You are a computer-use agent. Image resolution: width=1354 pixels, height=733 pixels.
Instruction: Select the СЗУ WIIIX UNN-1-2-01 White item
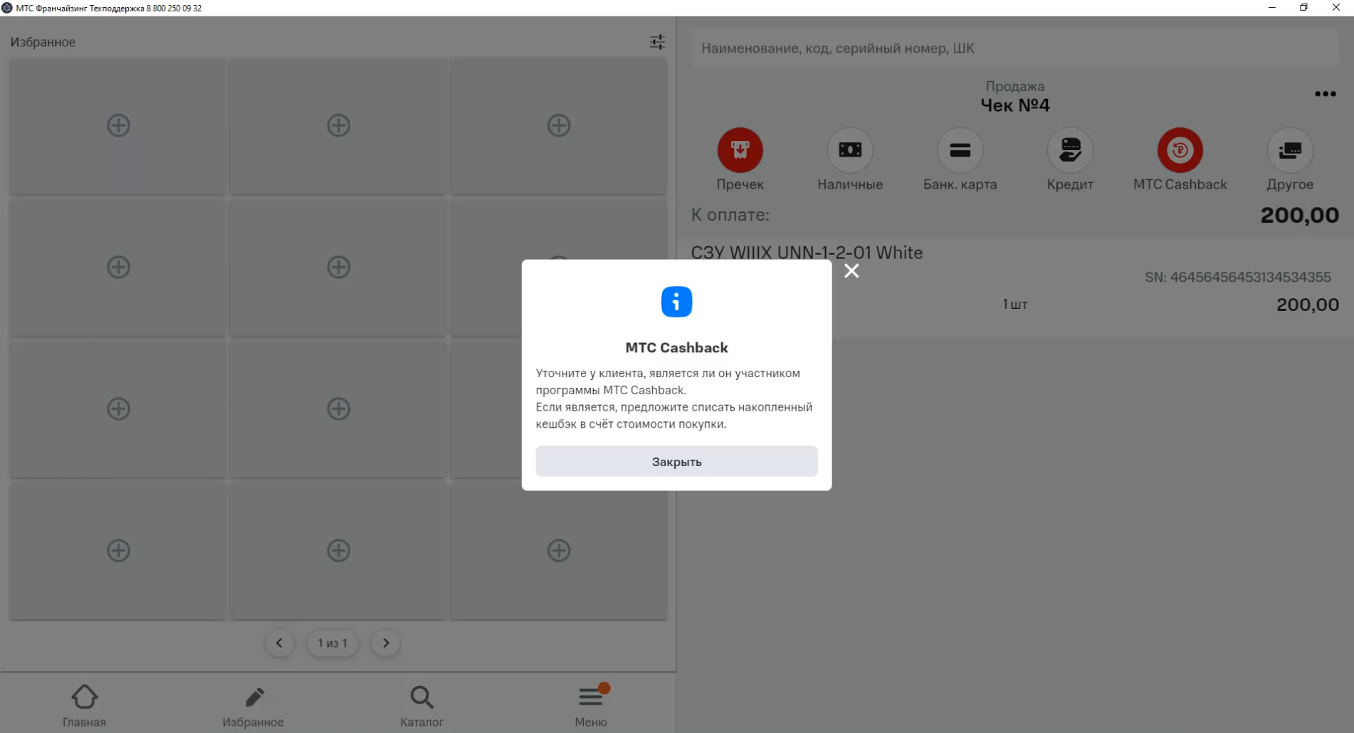click(x=807, y=253)
